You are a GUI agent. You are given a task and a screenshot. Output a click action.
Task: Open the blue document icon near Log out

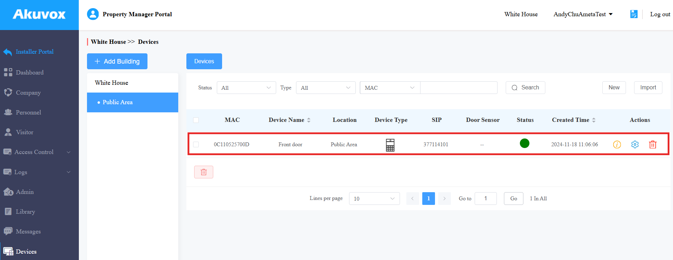(634, 14)
